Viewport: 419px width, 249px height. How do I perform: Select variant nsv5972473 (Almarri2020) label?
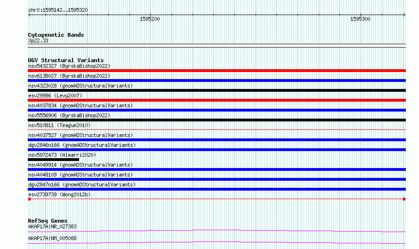[62, 155]
